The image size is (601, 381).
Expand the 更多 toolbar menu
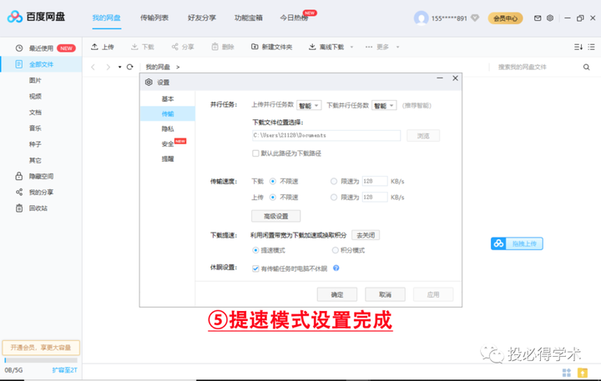382,47
